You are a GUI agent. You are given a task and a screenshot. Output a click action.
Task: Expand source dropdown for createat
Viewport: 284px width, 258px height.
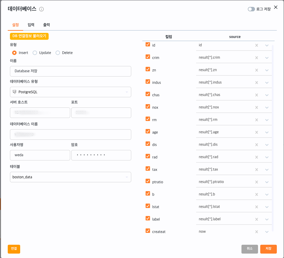267,232
